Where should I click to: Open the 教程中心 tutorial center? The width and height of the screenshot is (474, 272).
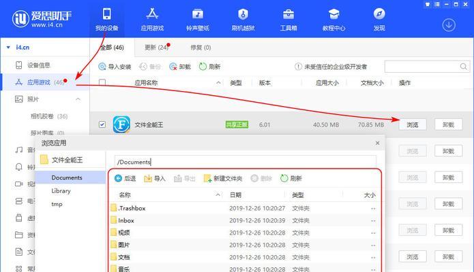tap(334, 19)
